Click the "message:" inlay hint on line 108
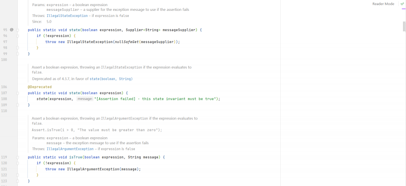 pos(84,99)
